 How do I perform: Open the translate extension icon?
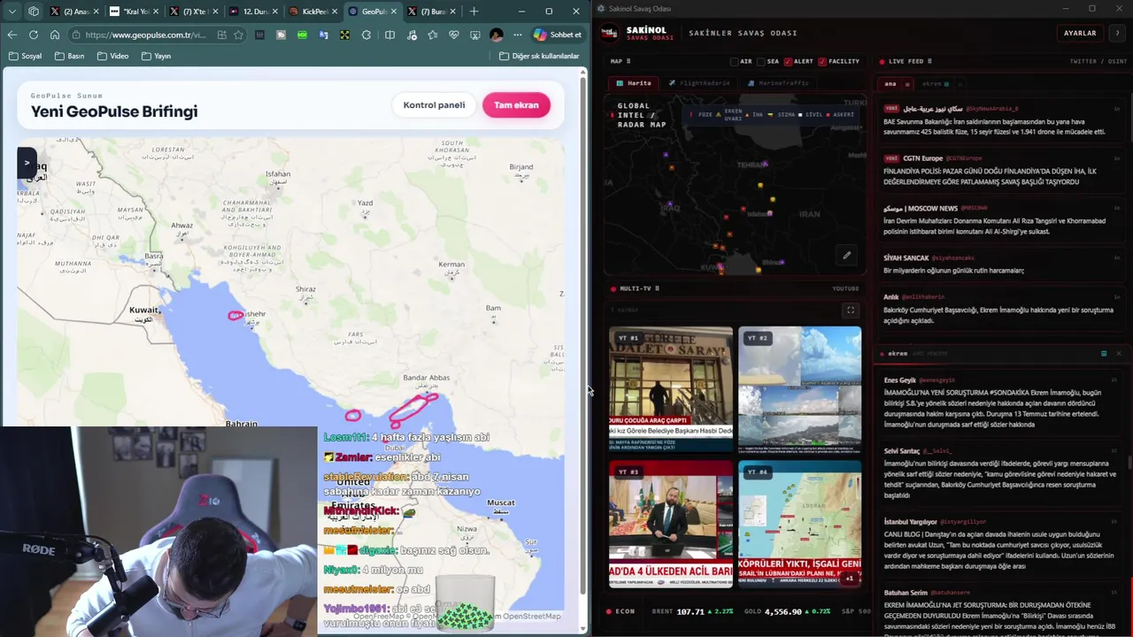pyautogui.click(x=323, y=35)
